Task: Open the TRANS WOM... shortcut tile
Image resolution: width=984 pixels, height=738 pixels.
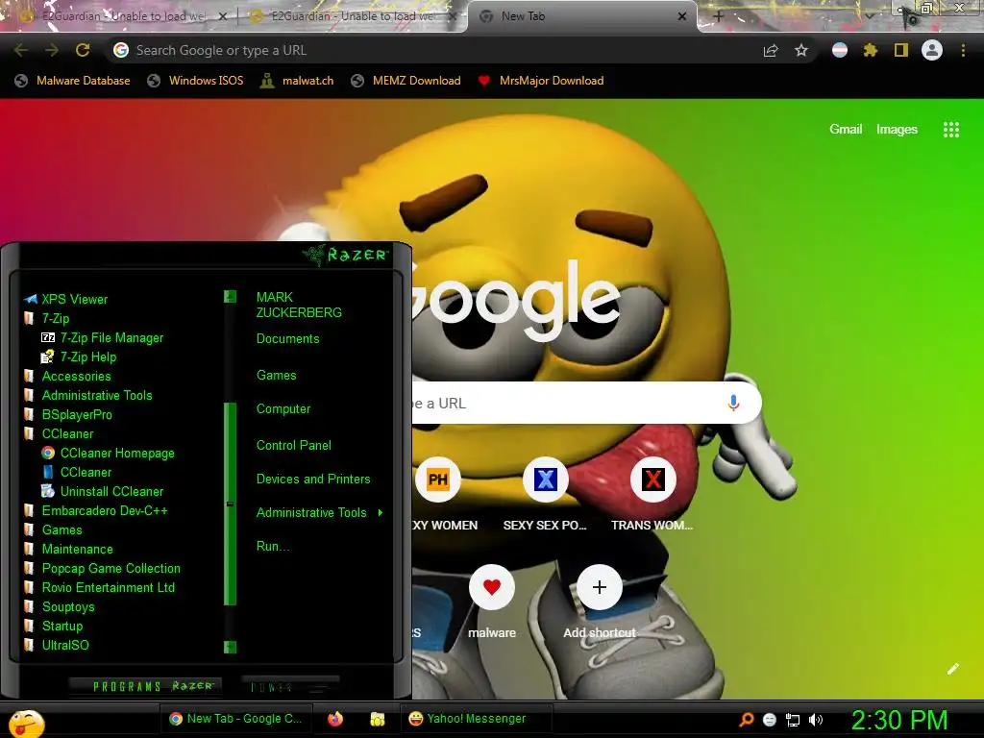Action: tap(652, 480)
